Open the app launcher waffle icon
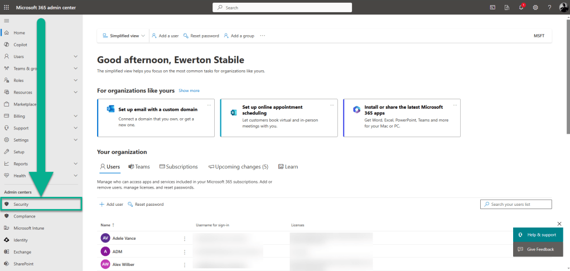 pos(7,7)
